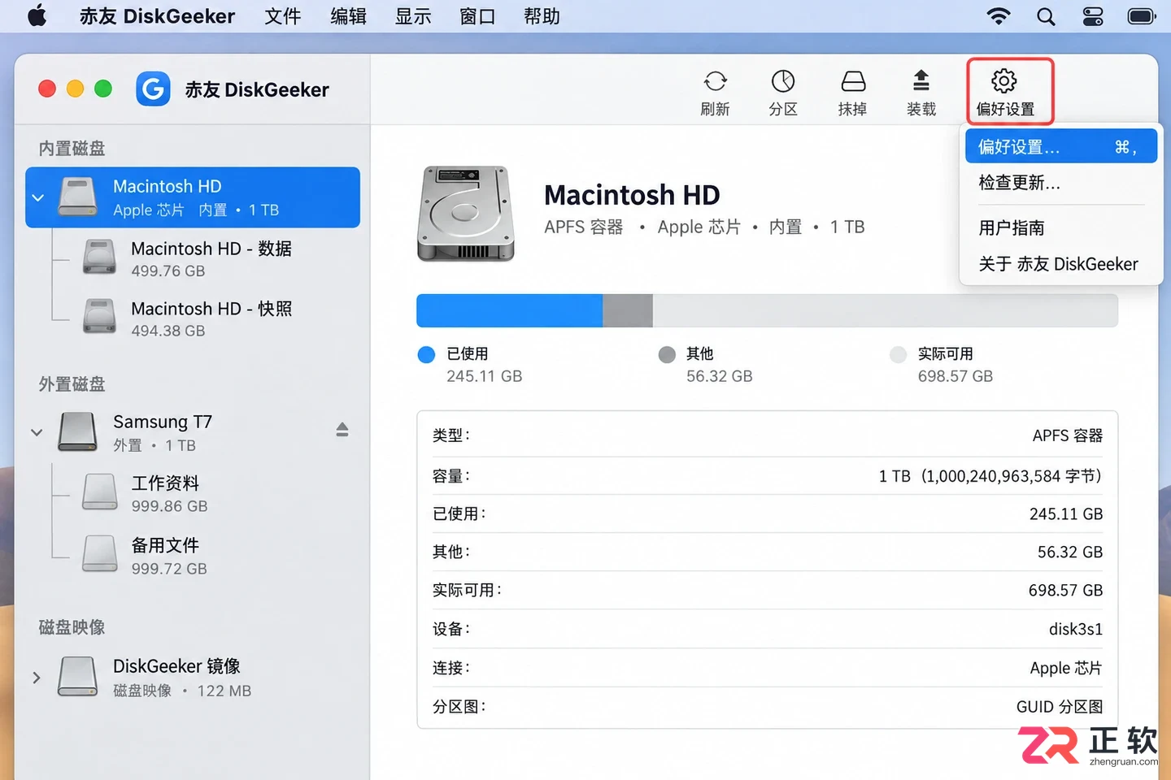This screenshot has height=780, width=1171.
Task: Click the Mount (装载) toolbar icon
Action: coord(921,80)
